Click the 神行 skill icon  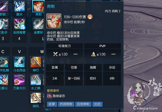click(x=36, y=62)
